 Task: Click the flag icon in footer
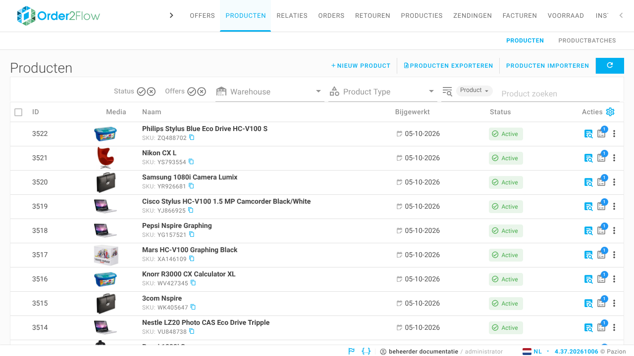pos(351,351)
